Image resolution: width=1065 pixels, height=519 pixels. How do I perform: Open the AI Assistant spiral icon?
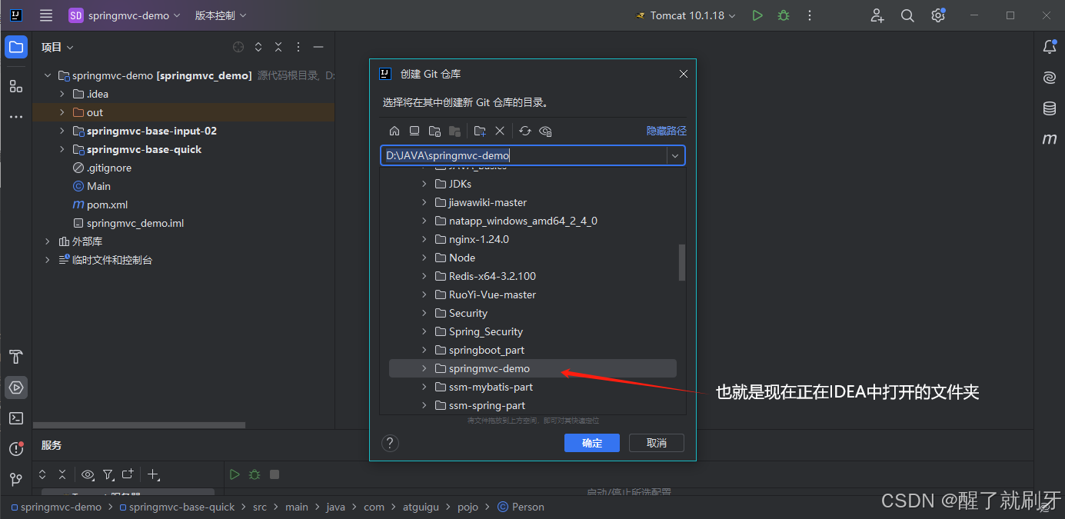point(1050,78)
